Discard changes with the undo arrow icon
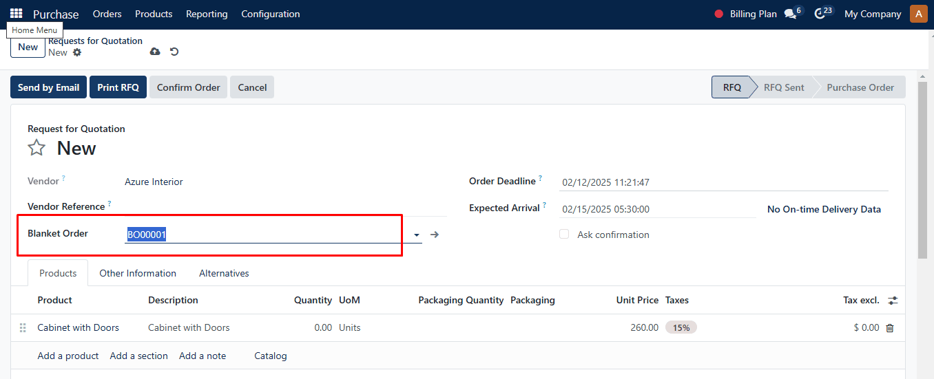Viewport: 934px width, 379px height. pyautogui.click(x=174, y=52)
